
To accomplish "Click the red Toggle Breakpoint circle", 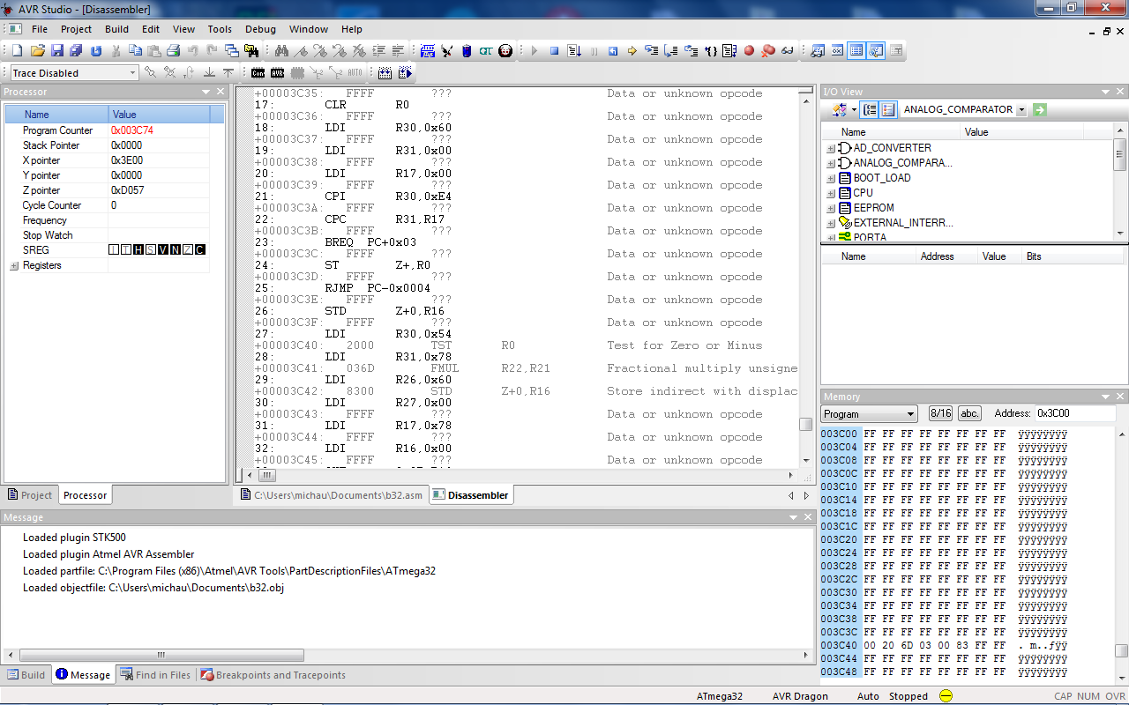I will pyautogui.click(x=749, y=51).
